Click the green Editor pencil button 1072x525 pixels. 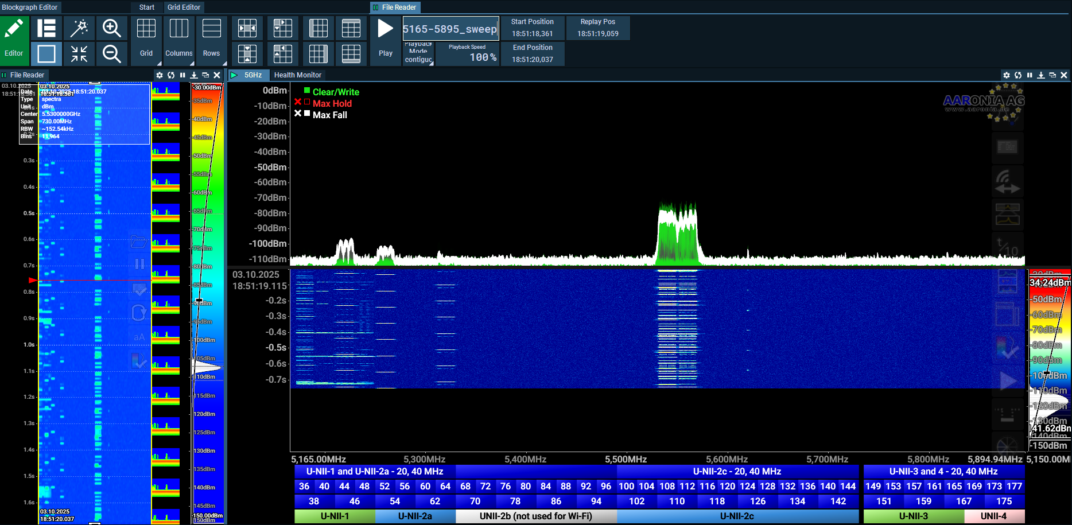point(14,40)
